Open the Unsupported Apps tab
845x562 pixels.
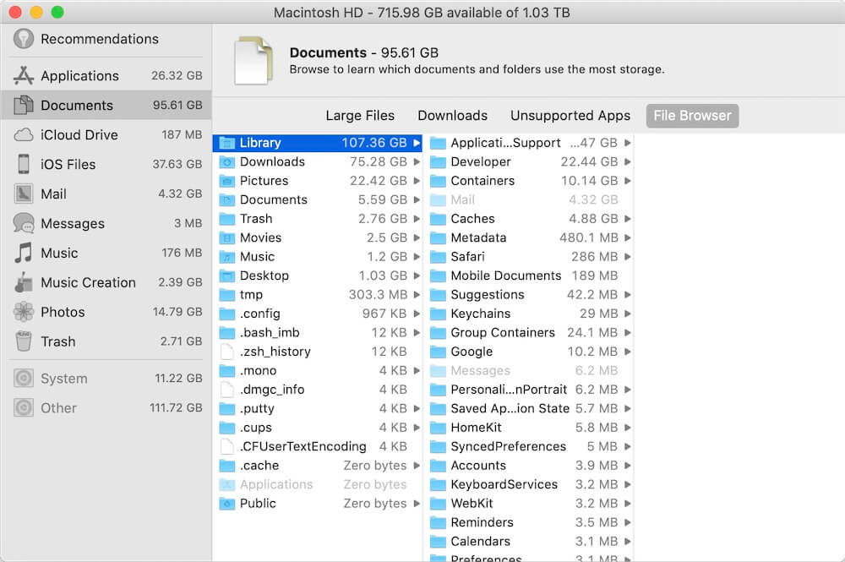pos(570,116)
